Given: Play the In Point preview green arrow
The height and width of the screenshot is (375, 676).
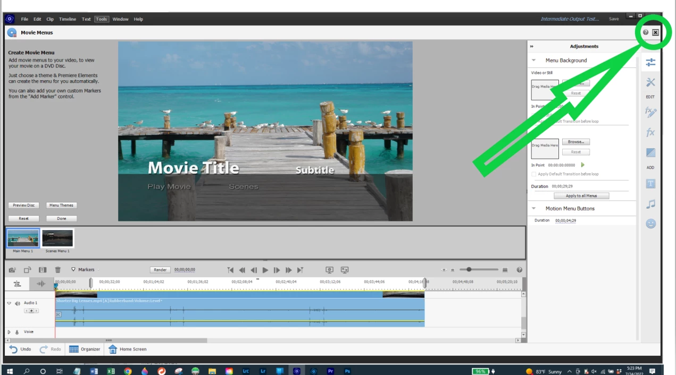Looking at the screenshot, I should point(583,165).
